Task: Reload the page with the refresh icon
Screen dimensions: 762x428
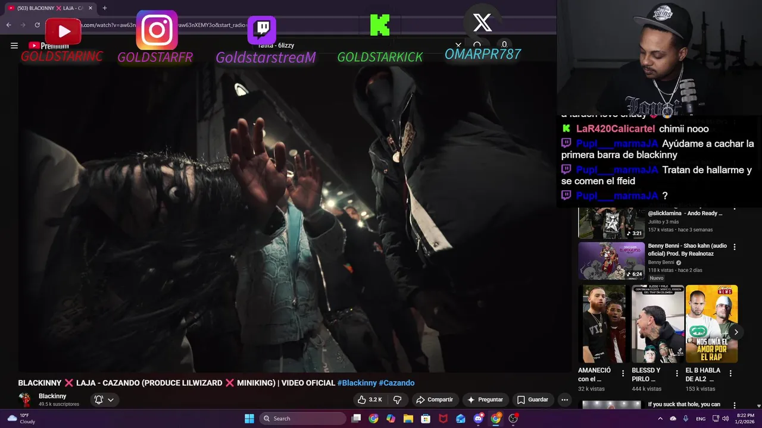Action: [37, 25]
